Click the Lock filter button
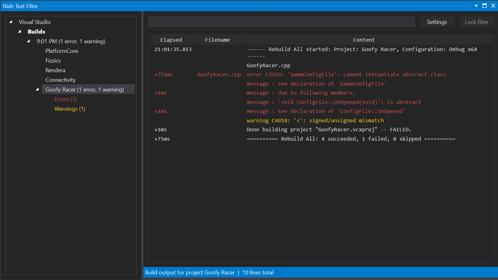498x280 pixels. [x=477, y=22]
